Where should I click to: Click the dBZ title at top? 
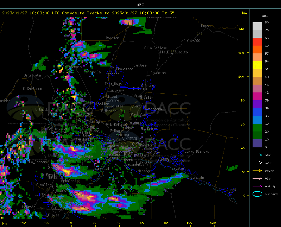(140, 5)
